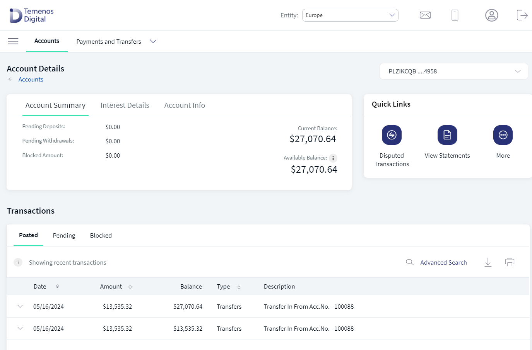Sort transactions by Amount
Image resolution: width=532 pixels, height=350 pixels.
point(130,287)
